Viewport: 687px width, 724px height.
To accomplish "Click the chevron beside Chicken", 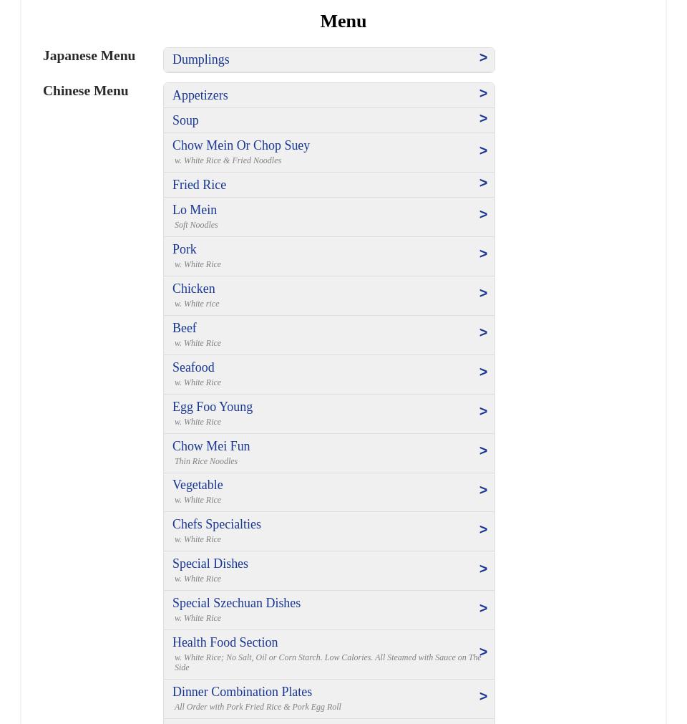I will coord(483,294).
